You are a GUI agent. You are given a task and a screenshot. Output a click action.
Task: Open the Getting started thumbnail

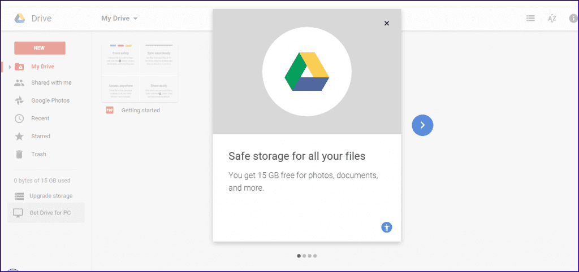140,73
